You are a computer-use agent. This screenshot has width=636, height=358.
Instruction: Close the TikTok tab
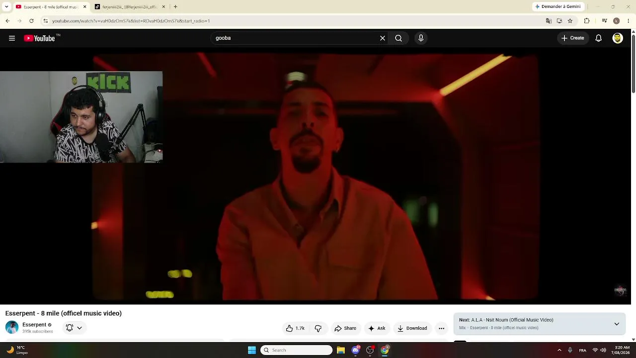click(x=163, y=7)
